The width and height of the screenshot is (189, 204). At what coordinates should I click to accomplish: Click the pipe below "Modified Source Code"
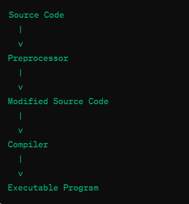[21, 116]
